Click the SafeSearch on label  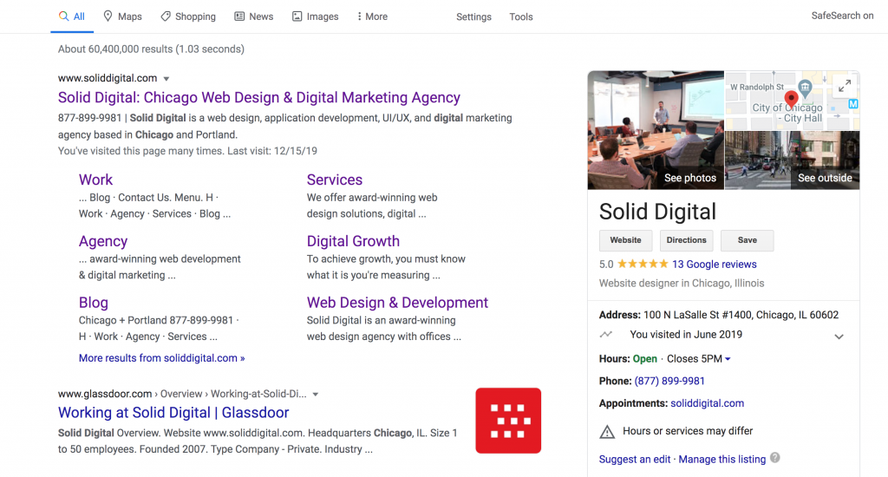(x=842, y=16)
